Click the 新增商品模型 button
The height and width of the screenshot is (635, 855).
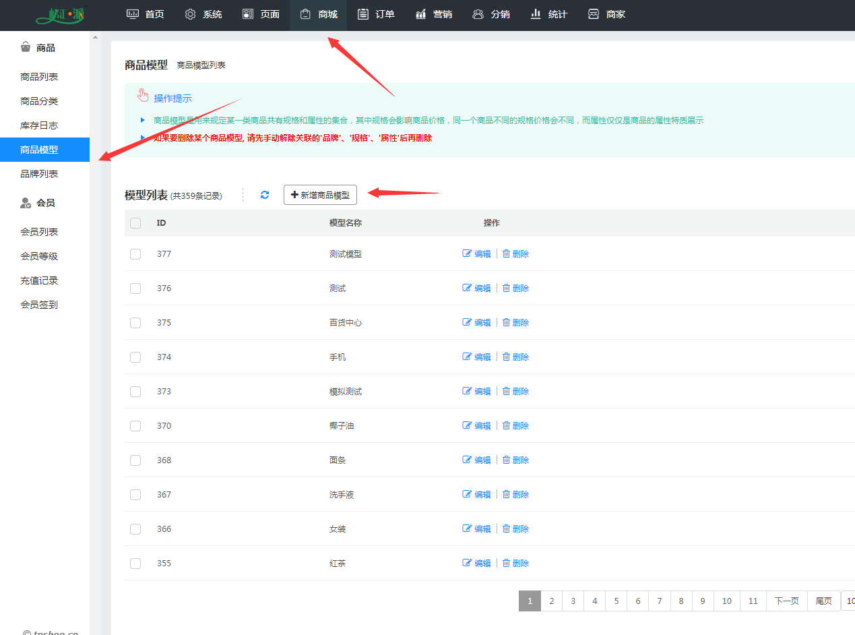point(320,195)
